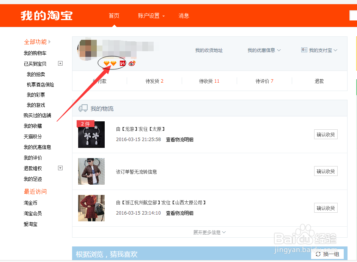Open 我的足迹 in sidebar
Viewport: 357px width, 262px height.
[x=33, y=179]
